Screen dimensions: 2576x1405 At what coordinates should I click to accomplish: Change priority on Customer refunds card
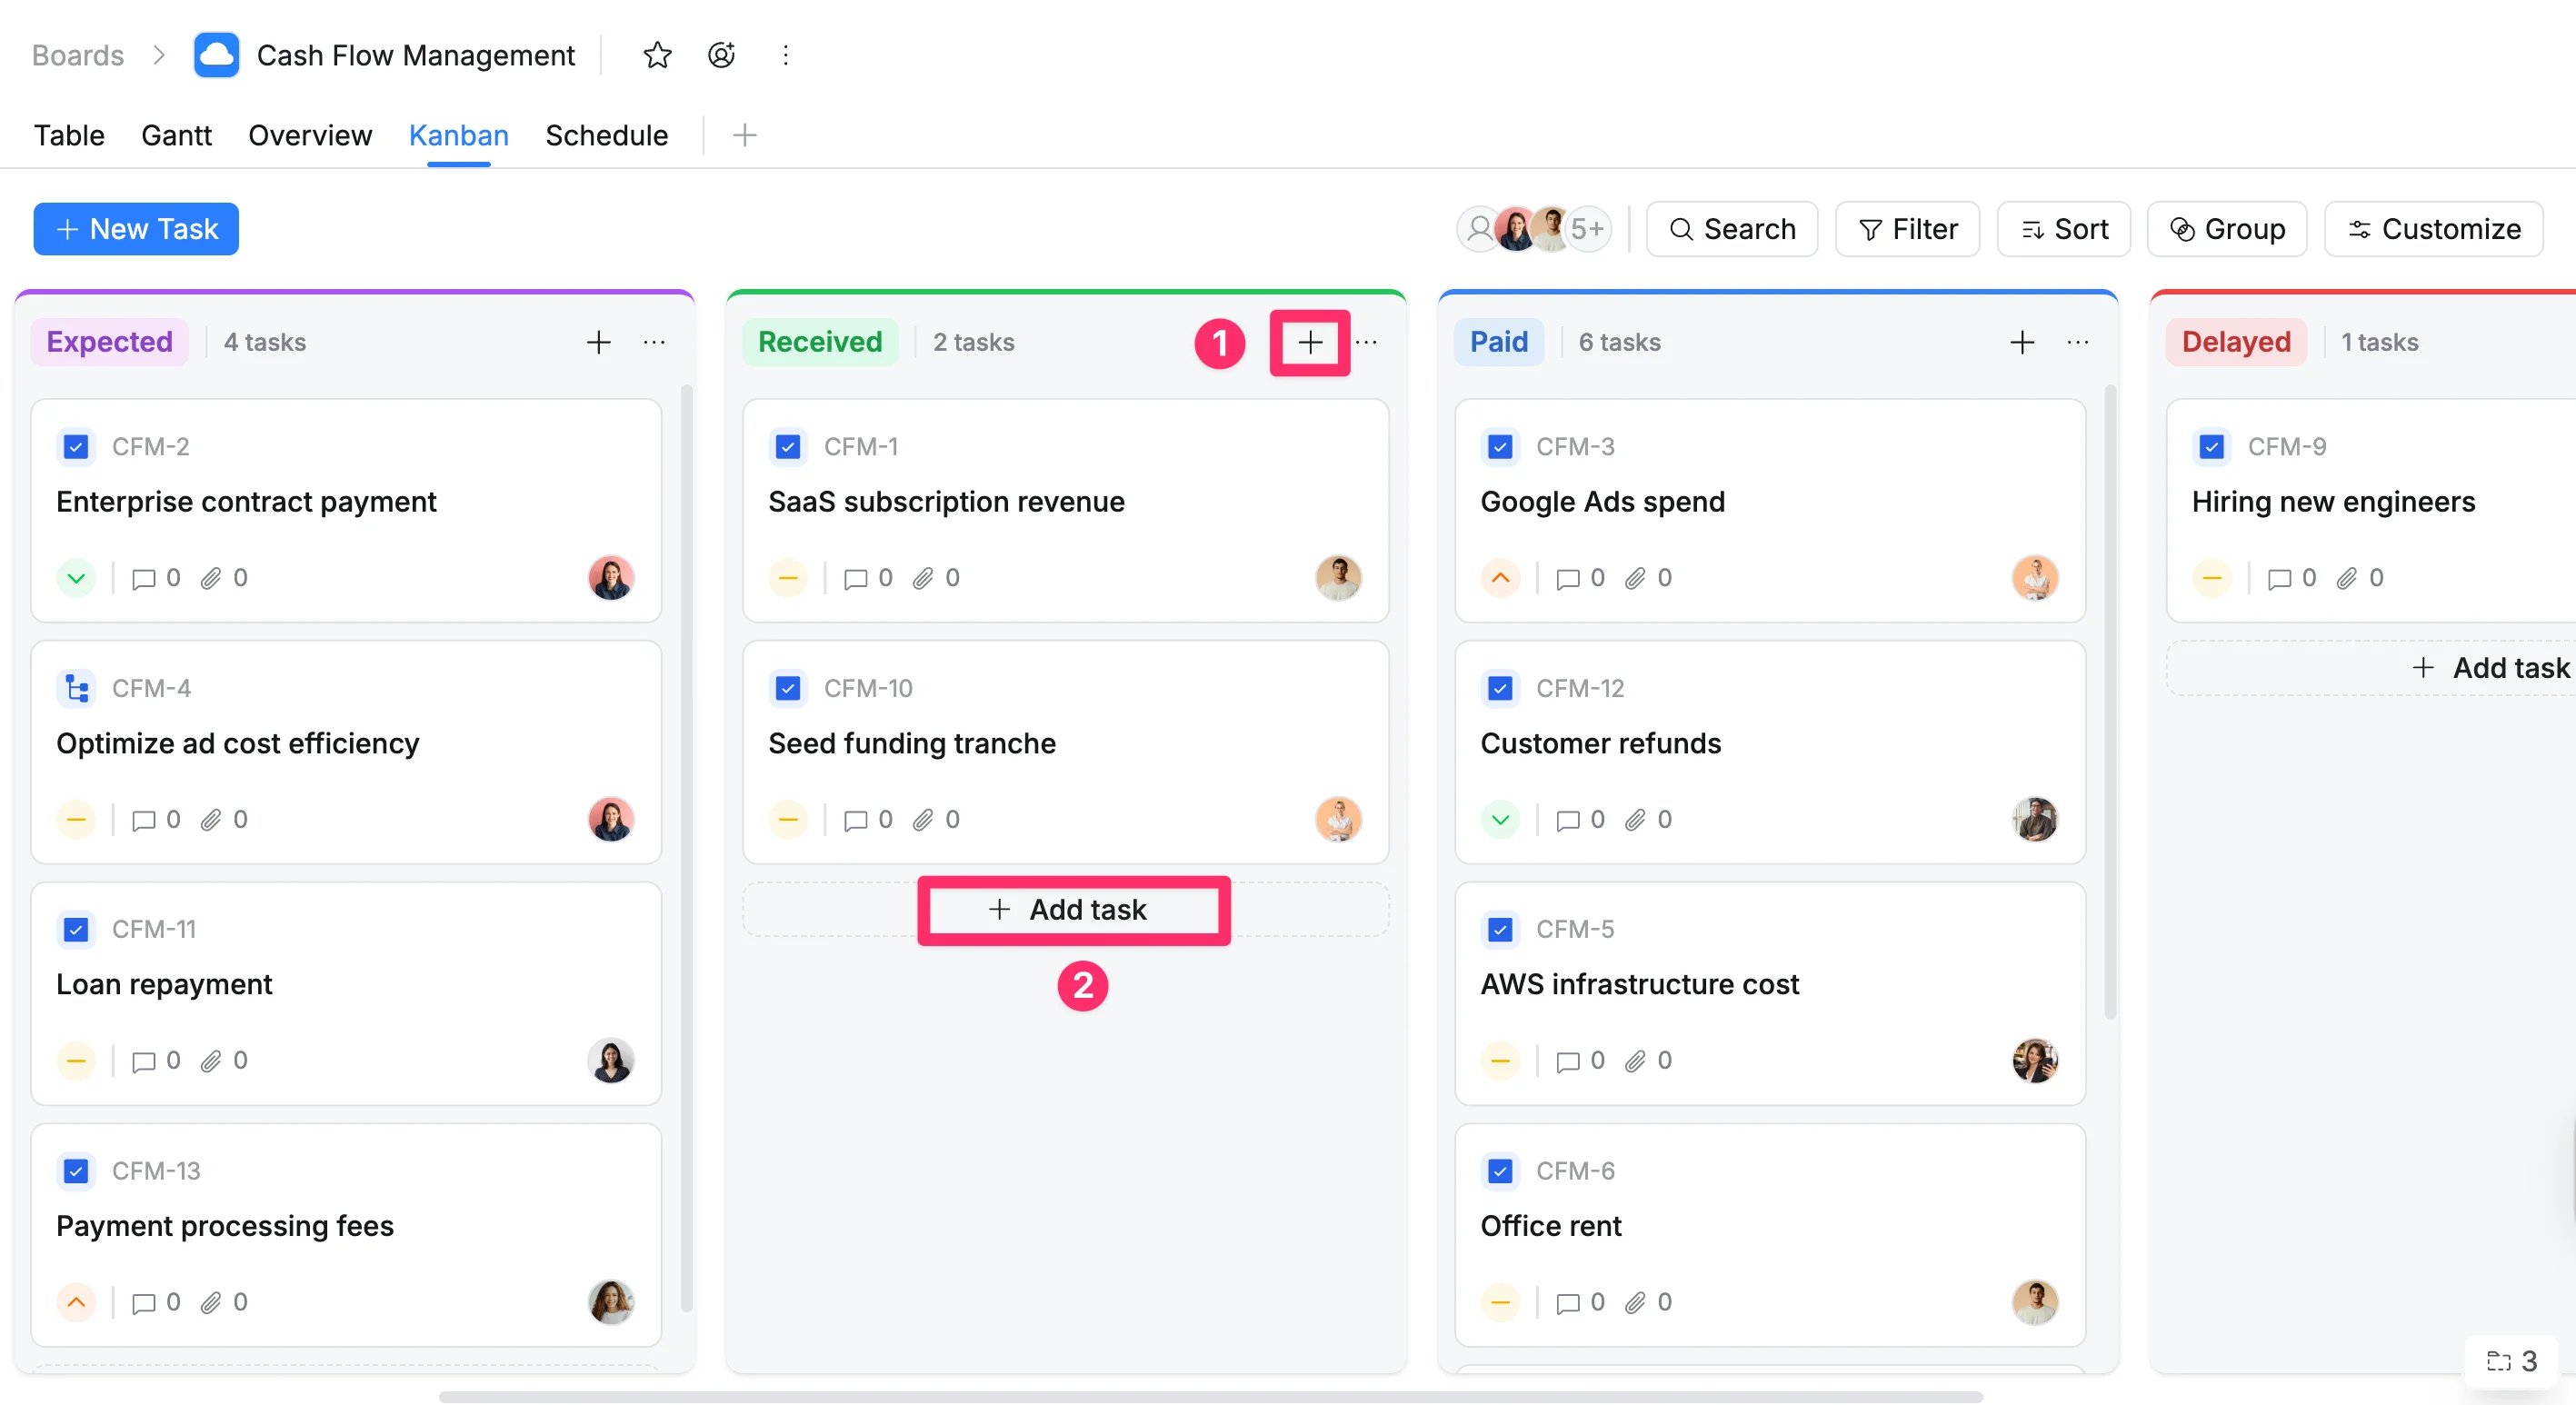click(x=1500, y=820)
